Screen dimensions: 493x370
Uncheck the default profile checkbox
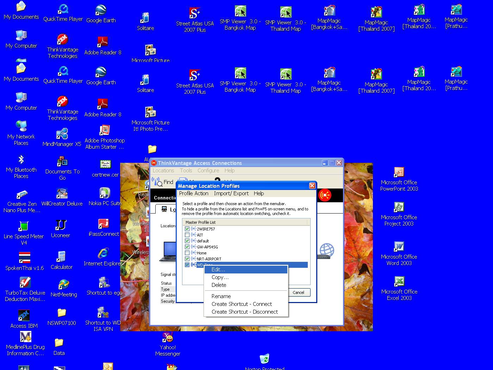[x=187, y=241]
